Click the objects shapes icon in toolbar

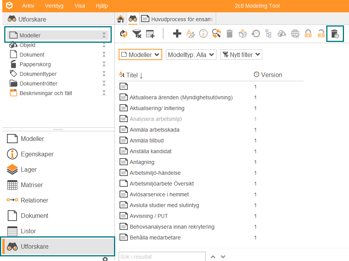point(282,34)
